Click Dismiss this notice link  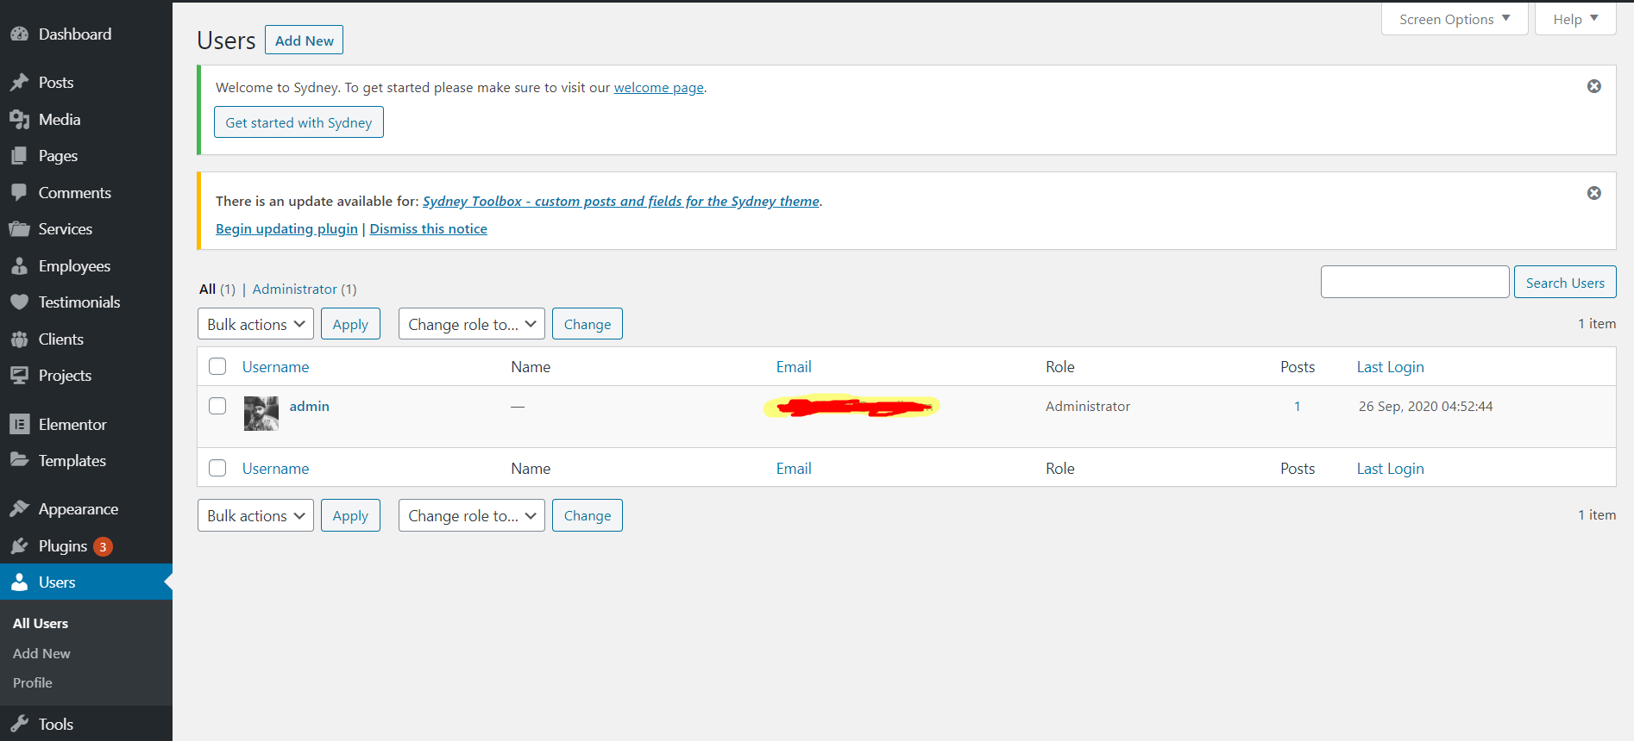click(429, 228)
